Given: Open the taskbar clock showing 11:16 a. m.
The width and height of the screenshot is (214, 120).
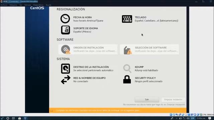Looking at the screenshot, I should point(201,118).
